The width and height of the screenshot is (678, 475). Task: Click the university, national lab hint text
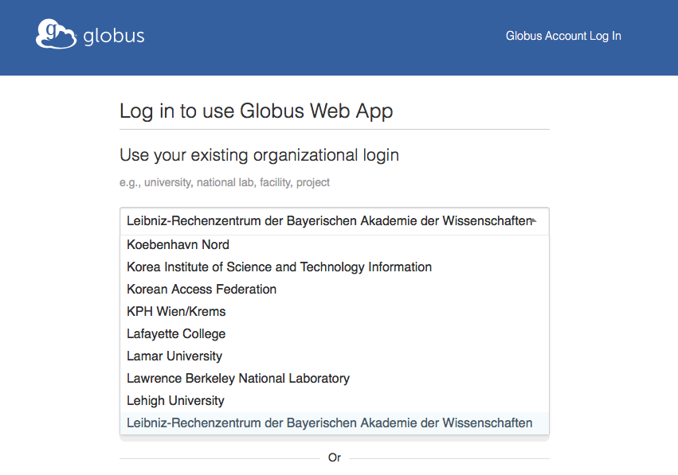(x=225, y=182)
